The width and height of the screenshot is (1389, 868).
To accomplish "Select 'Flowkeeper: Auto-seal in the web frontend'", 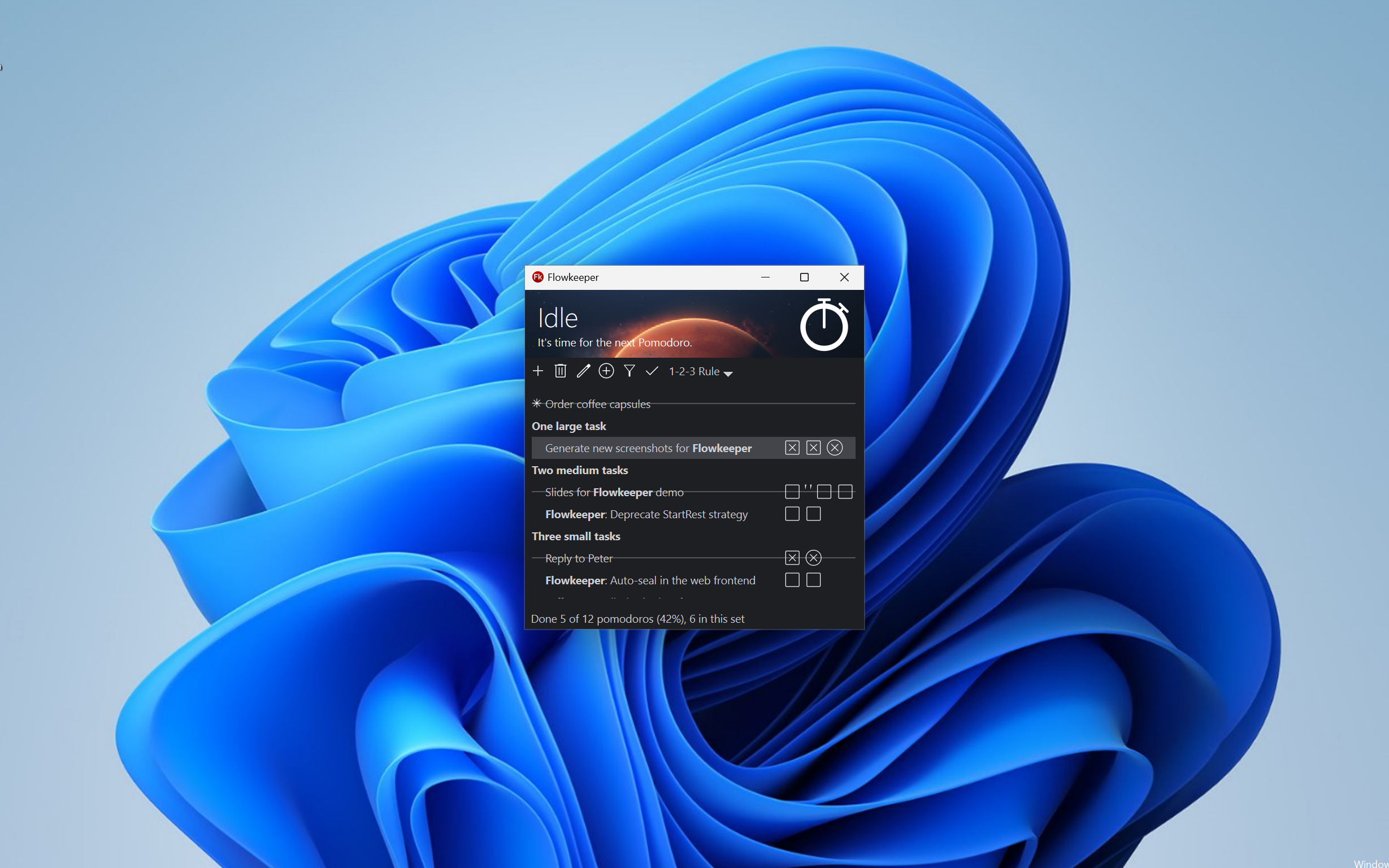I will click(x=693, y=580).
